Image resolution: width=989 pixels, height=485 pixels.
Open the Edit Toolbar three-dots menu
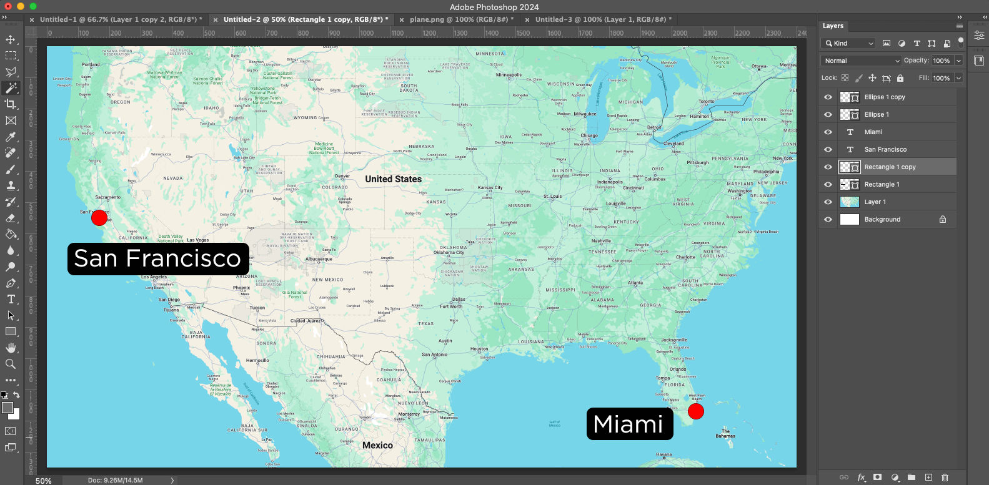coord(11,380)
